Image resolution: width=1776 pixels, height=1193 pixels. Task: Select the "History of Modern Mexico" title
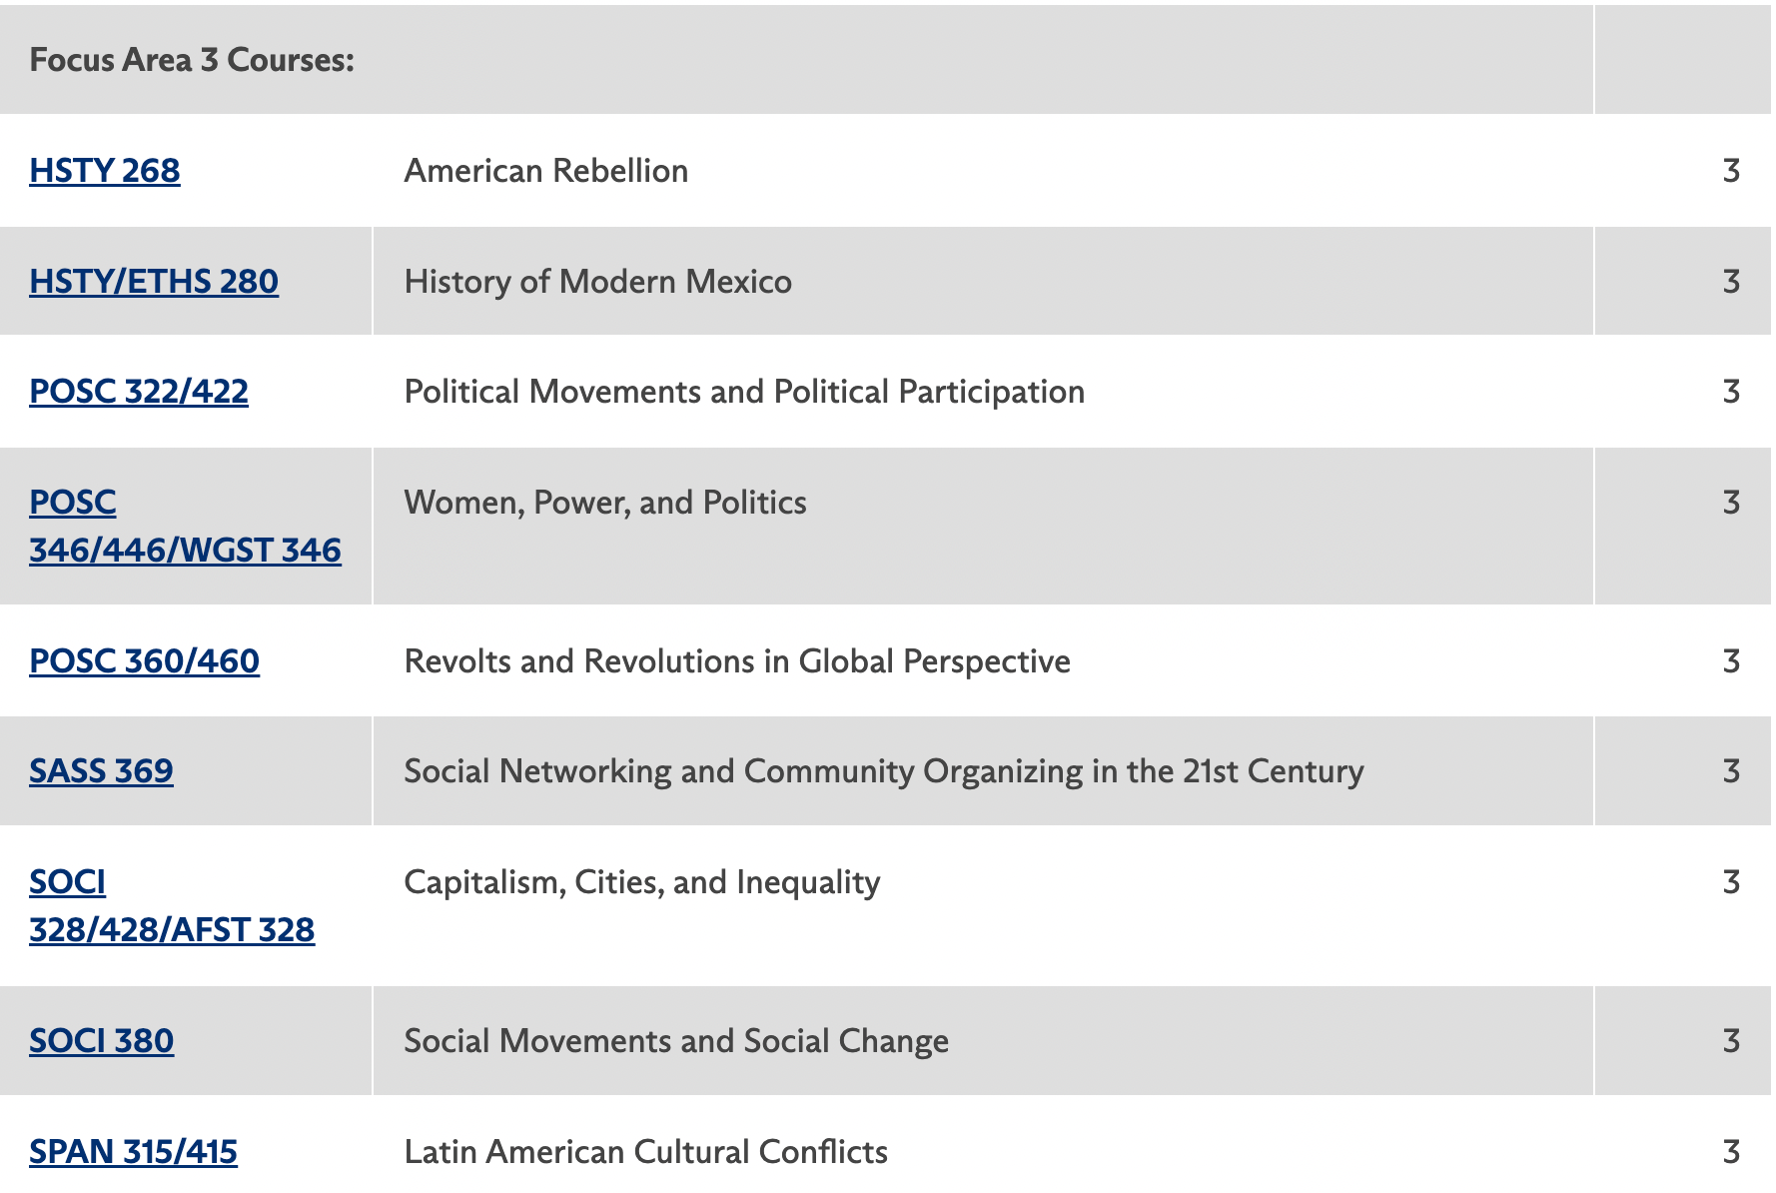[597, 282]
